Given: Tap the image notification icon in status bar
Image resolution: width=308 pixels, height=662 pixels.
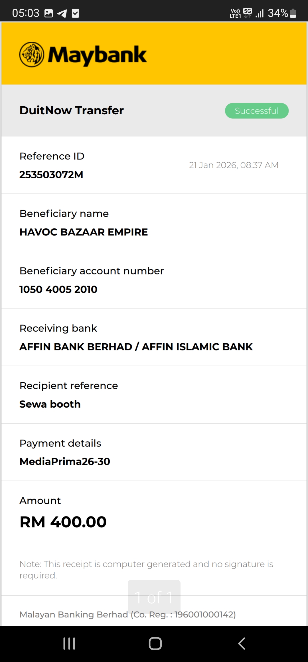Looking at the screenshot, I should 49,13.
